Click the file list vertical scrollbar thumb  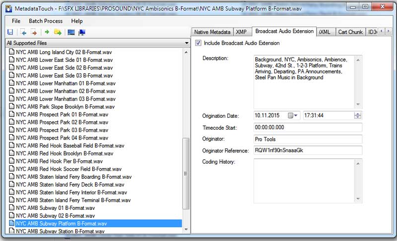(x=186, y=174)
